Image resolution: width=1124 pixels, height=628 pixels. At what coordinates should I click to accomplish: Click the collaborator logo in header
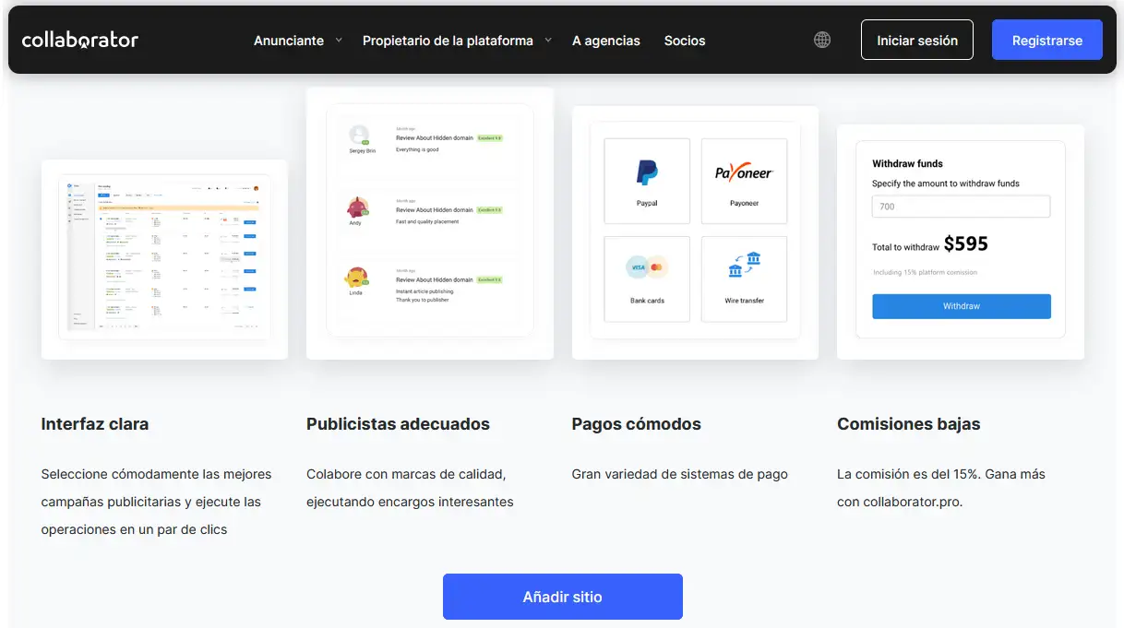[80, 40]
